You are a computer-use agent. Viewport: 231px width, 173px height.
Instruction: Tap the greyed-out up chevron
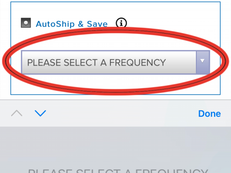point(17,113)
